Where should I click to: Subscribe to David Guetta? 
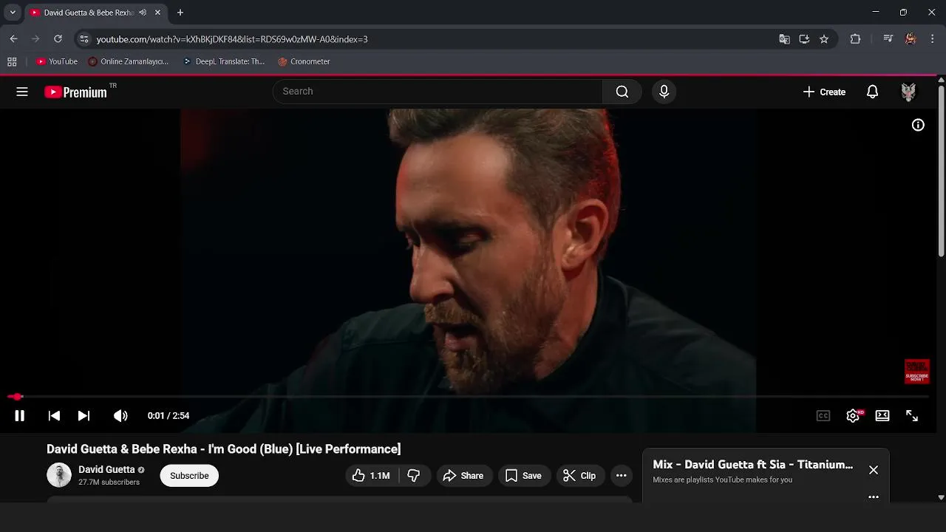[x=189, y=476]
